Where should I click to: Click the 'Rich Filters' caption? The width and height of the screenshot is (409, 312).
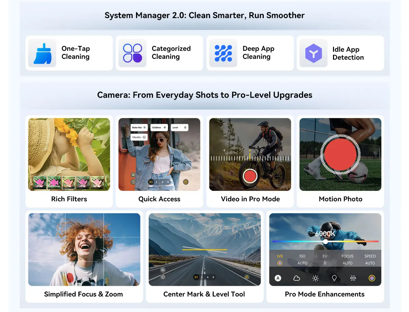tap(69, 199)
